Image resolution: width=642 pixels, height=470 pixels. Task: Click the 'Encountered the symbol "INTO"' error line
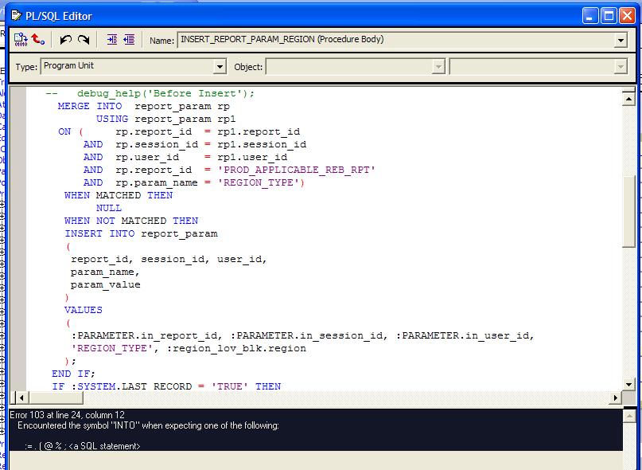click(x=148, y=425)
